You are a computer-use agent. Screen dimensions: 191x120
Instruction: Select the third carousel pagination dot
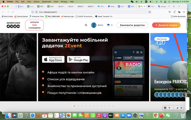(82, 106)
